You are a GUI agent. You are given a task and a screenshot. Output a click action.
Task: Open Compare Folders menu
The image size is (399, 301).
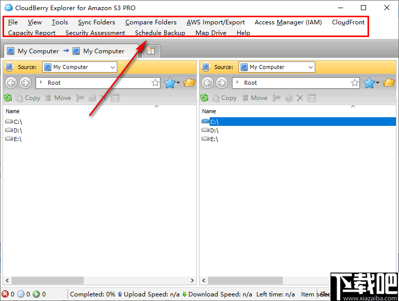[151, 22]
